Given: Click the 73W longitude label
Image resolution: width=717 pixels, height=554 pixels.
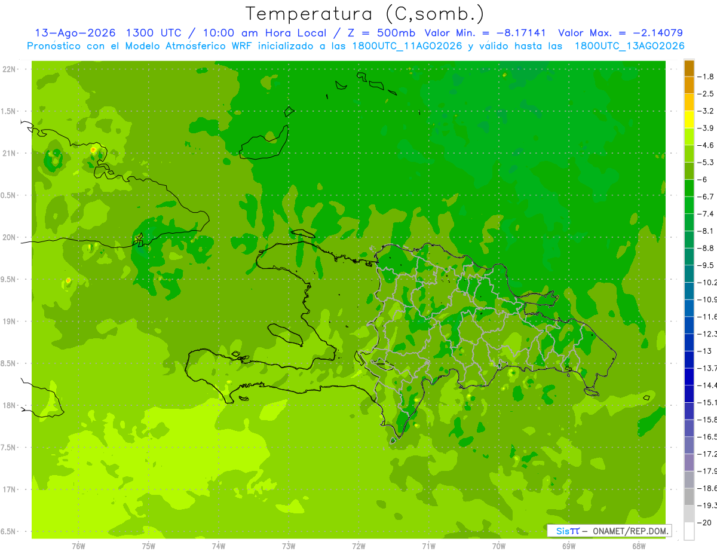Looking at the screenshot, I should point(289,546).
